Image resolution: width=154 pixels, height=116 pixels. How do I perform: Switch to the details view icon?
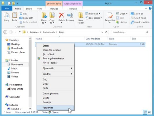coord(145,112)
